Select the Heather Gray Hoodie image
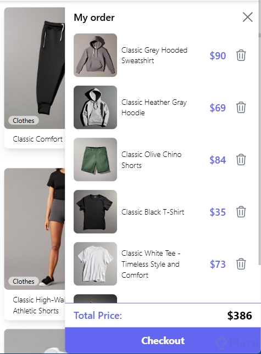This screenshot has height=354, width=261. point(96,107)
